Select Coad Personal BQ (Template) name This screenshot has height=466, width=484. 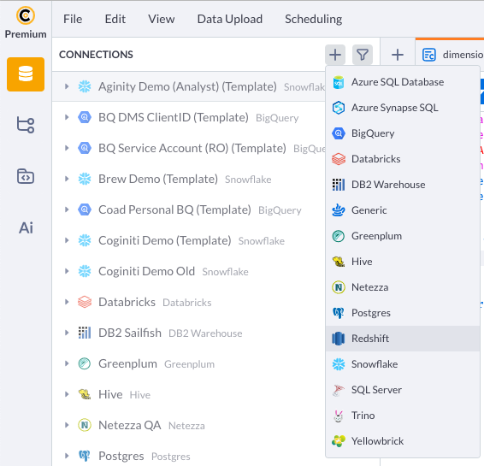pos(174,209)
